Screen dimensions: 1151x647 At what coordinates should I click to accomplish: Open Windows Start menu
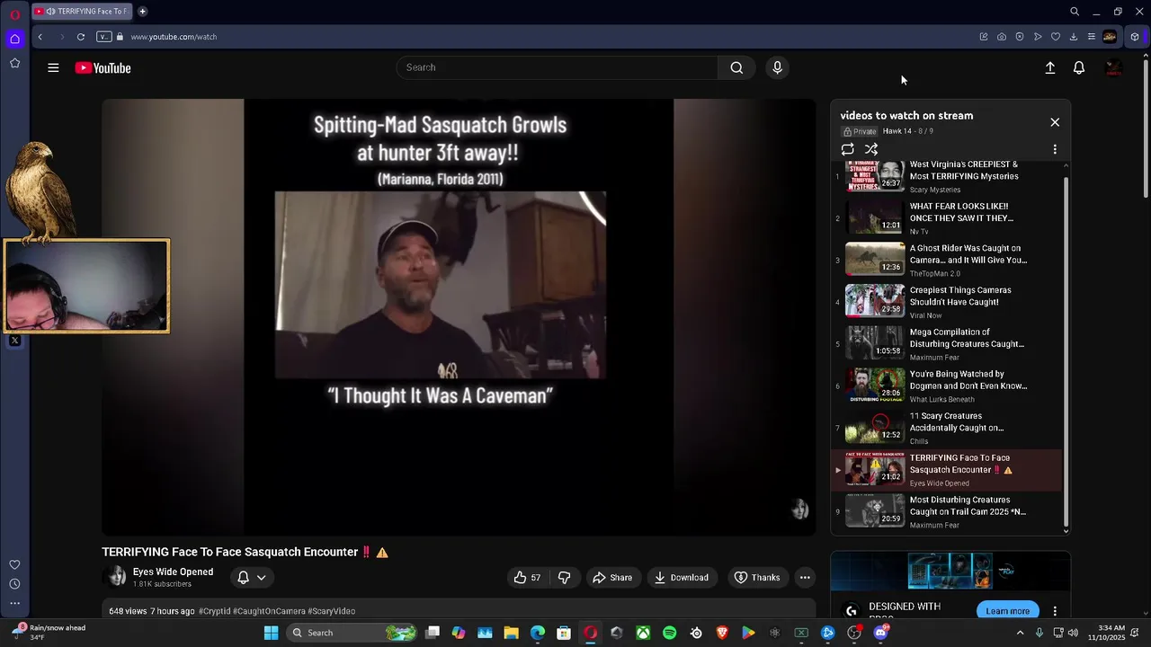point(271,633)
